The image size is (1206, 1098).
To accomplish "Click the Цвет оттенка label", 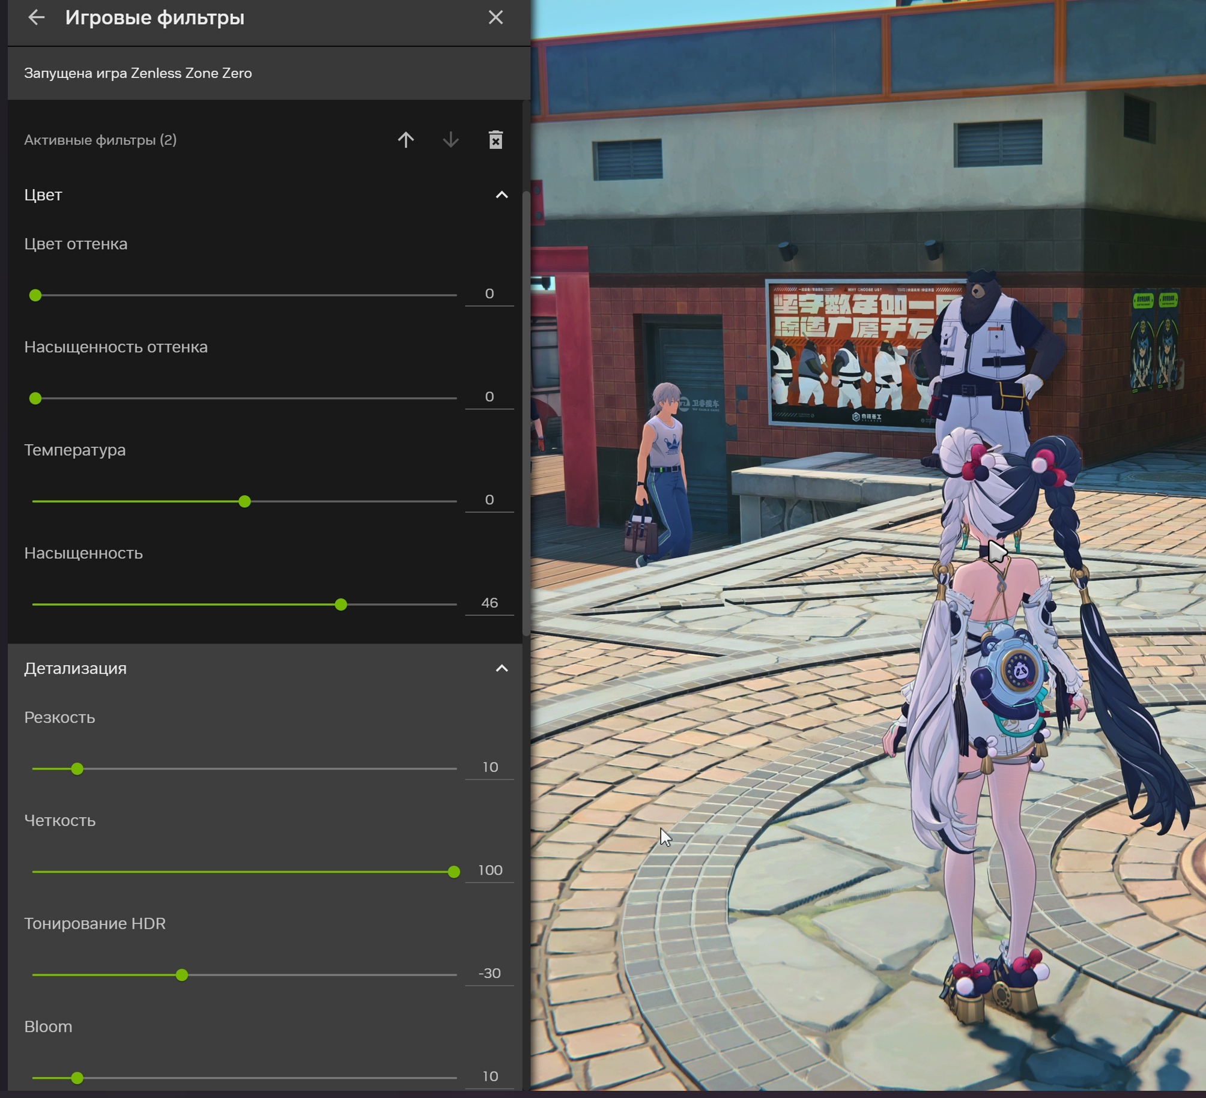I will click(x=76, y=244).
